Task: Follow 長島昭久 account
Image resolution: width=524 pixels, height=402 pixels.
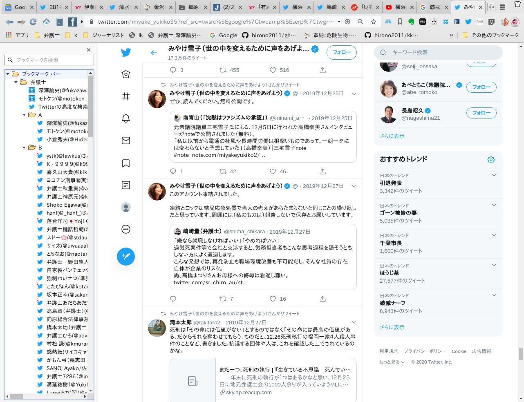Action: pos(481,113)
